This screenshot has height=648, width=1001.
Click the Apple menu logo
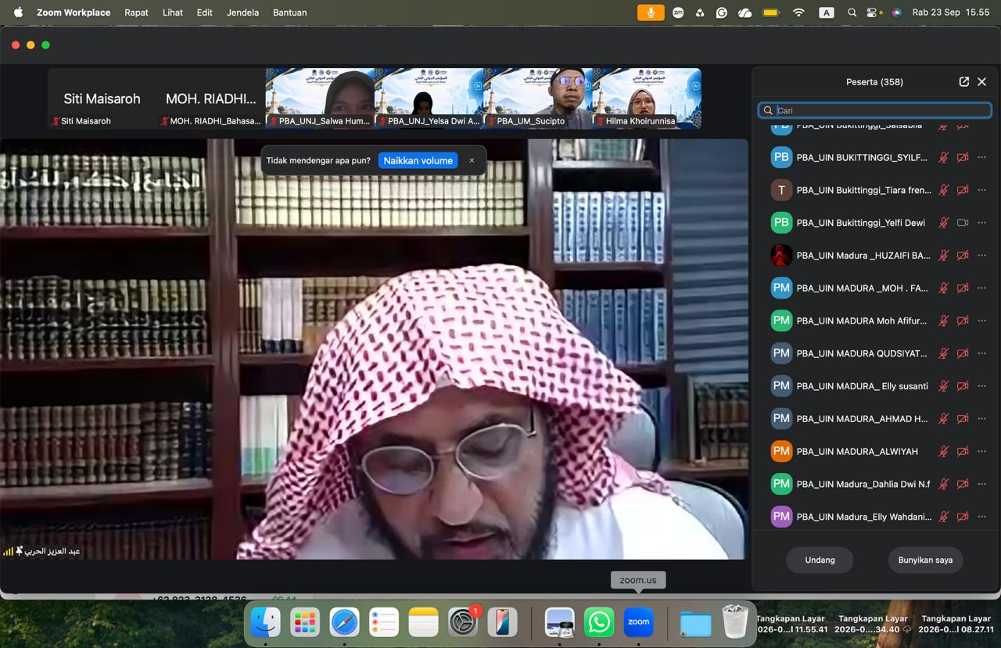click(x=18, y=13)
